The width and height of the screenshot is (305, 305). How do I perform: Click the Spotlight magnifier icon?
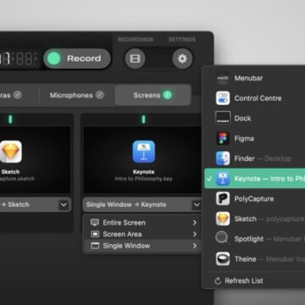pyautogui.click(x=222, y=238)
